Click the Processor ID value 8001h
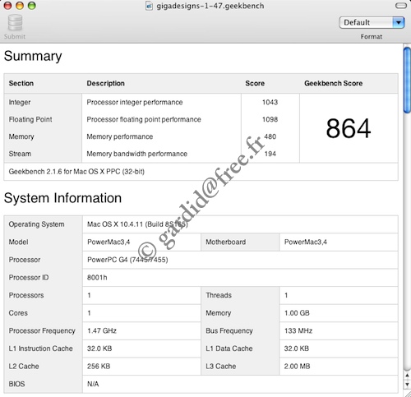Viewport: 411px width, 397px height. tap(97, 278)
